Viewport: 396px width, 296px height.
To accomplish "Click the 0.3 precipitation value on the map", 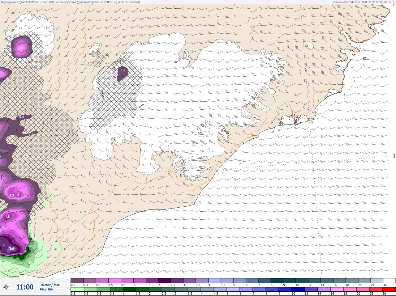I will click(123, 70).
